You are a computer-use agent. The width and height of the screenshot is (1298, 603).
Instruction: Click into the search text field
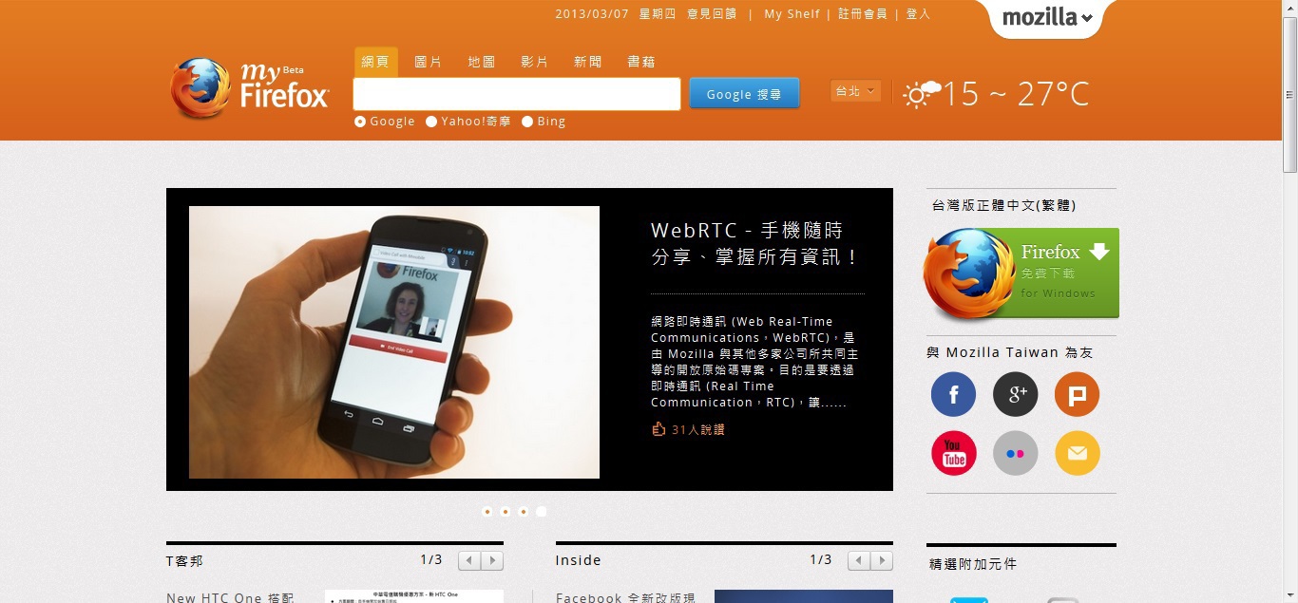point(517,94)
